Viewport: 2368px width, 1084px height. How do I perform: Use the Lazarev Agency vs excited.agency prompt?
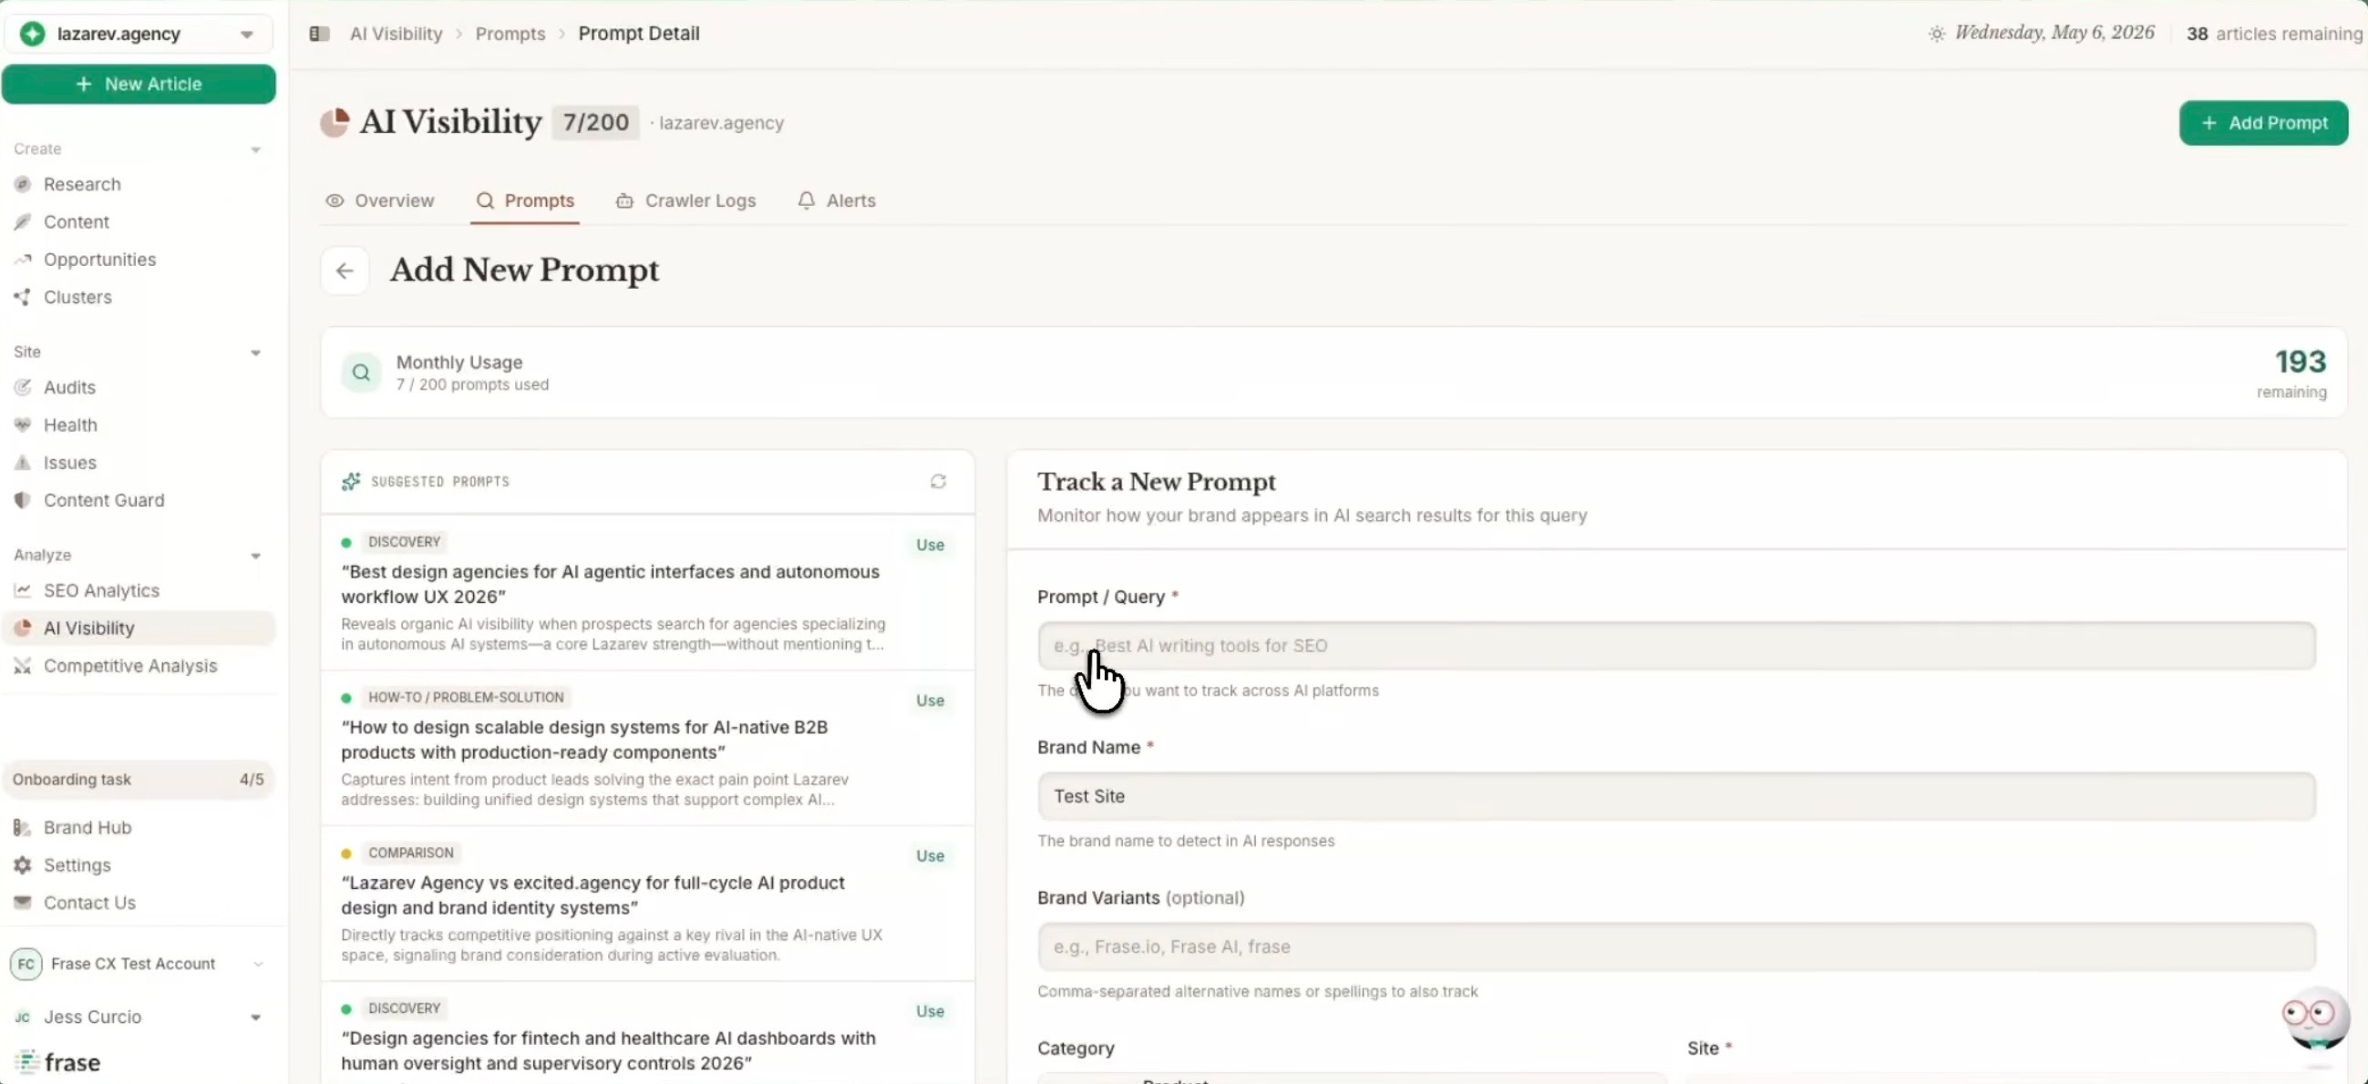tap(930, 855)
